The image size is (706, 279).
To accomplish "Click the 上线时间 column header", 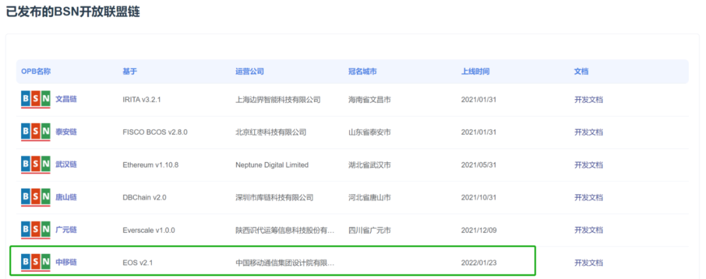I will click(x=475, y=72).
